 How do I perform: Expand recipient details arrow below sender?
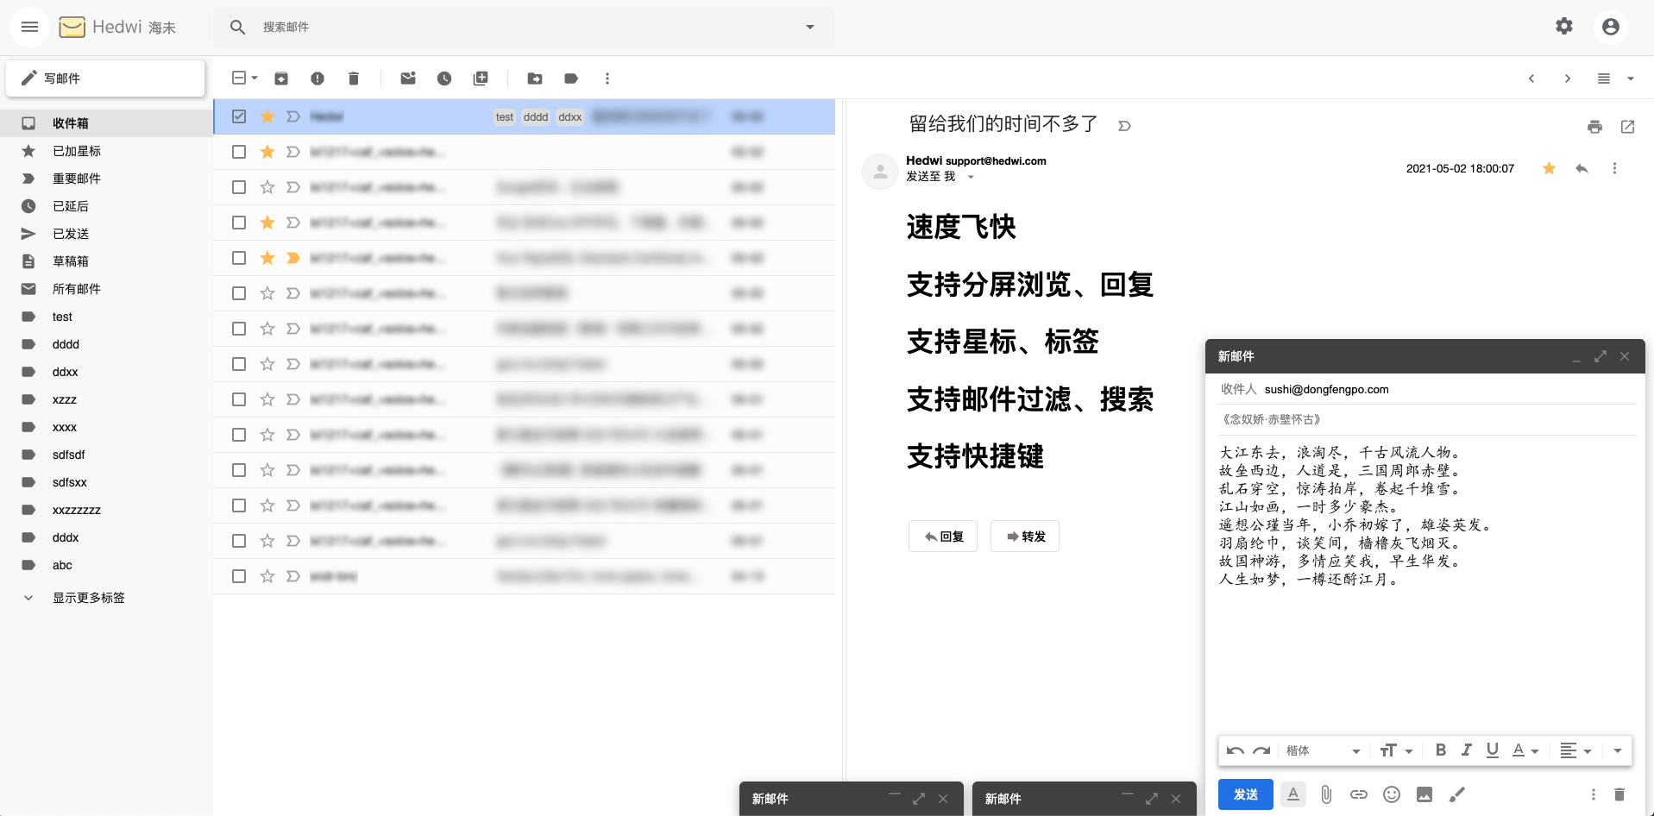[x=971, y=177]
